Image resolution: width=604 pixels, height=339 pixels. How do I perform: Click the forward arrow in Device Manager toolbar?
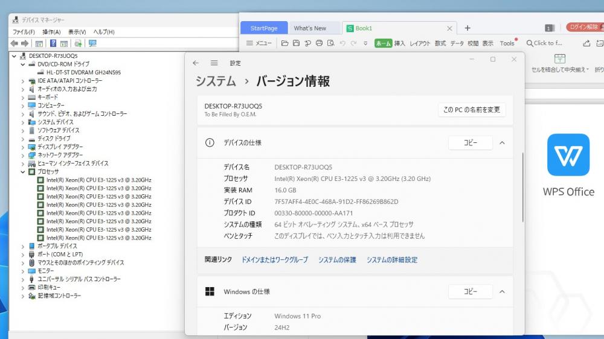[x=25, y=43]
